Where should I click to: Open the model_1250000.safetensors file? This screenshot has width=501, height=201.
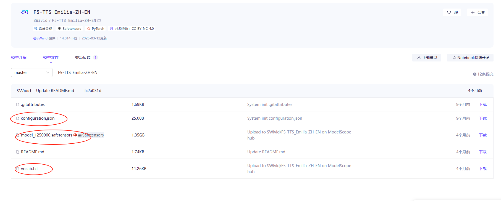(x=47, y=135)
